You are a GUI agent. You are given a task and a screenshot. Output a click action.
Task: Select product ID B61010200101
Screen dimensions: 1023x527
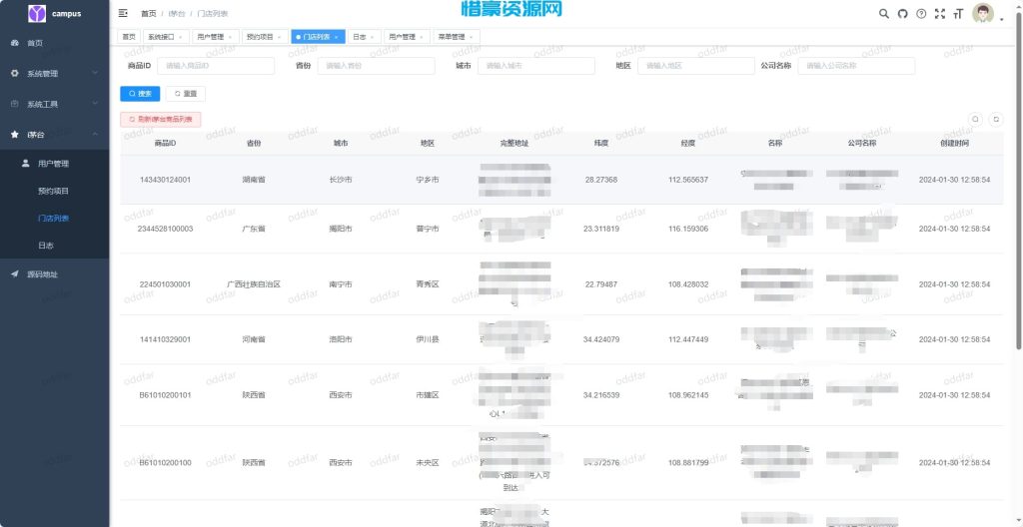(x=165, y=395)
